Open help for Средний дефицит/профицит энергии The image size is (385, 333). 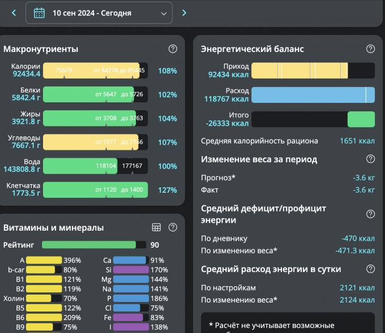tap(370, 214)
